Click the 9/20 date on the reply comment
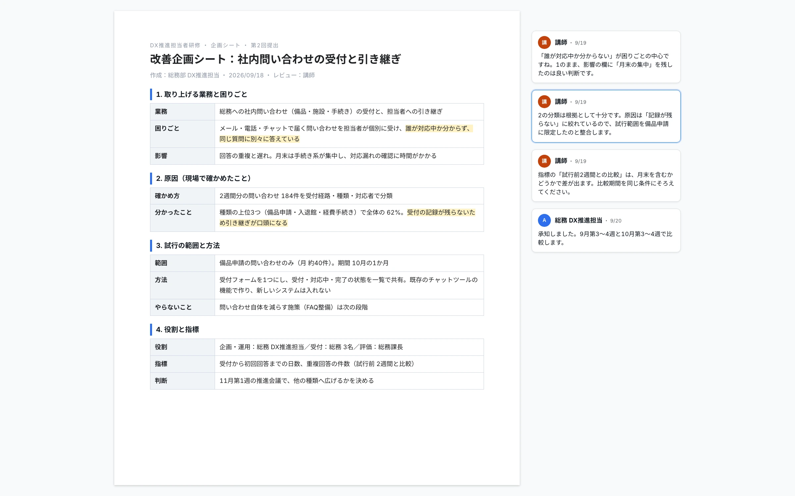 pyautogui.click(x=616, y=221)
